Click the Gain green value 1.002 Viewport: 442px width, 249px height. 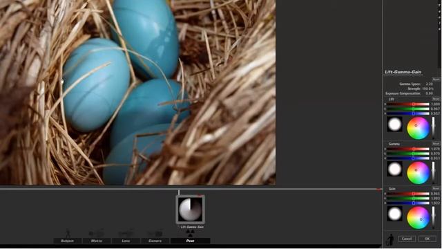[436, 199]
